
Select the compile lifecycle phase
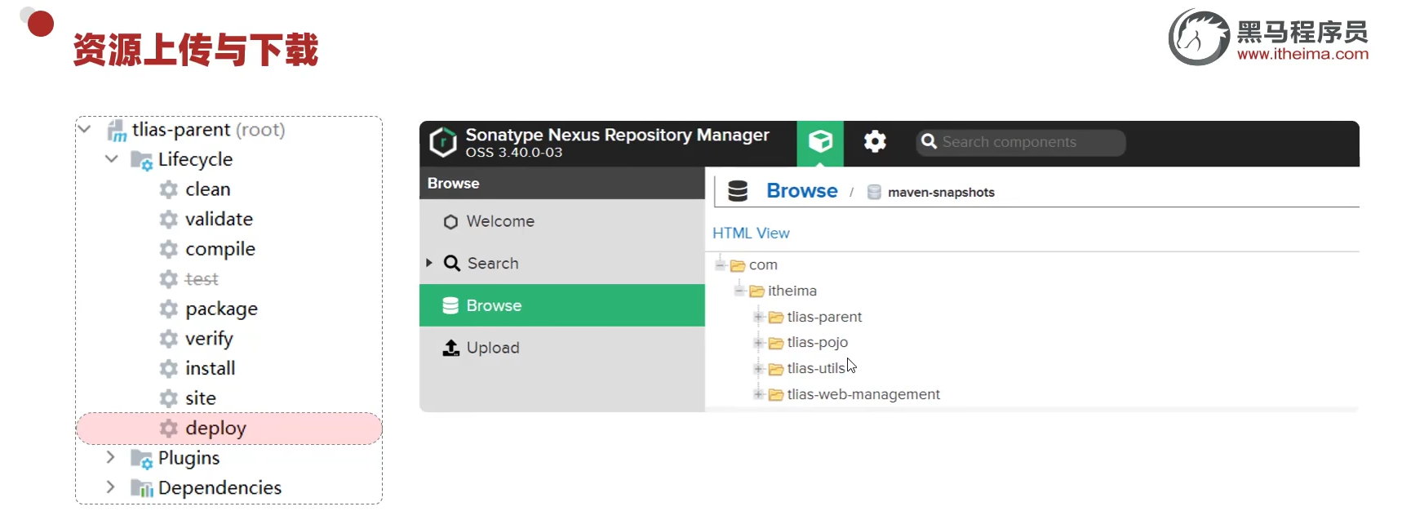220,249
